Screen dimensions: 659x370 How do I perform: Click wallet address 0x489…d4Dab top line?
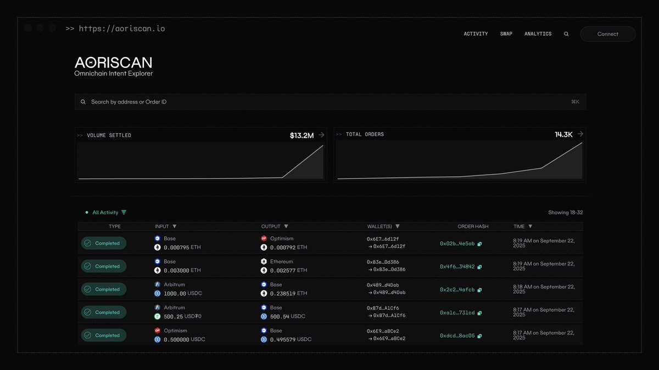383,285
